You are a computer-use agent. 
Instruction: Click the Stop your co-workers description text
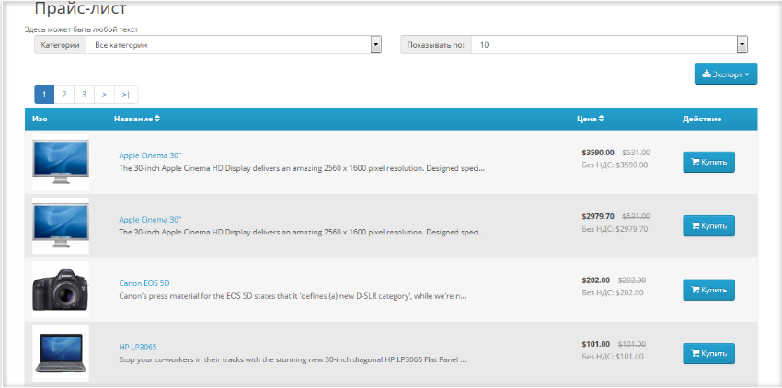293,359
